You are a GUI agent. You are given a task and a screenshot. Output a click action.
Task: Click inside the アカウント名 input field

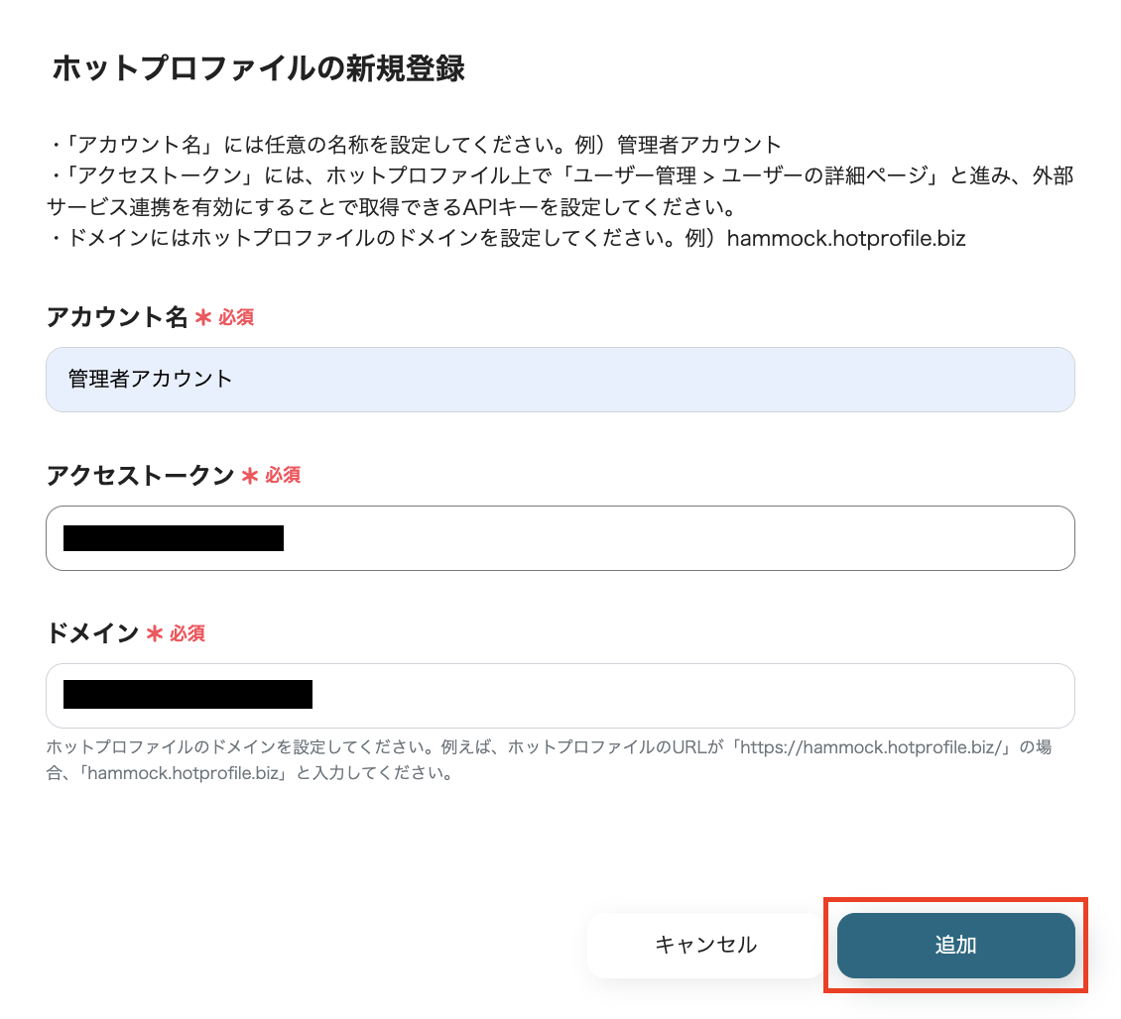click(560, 380)
